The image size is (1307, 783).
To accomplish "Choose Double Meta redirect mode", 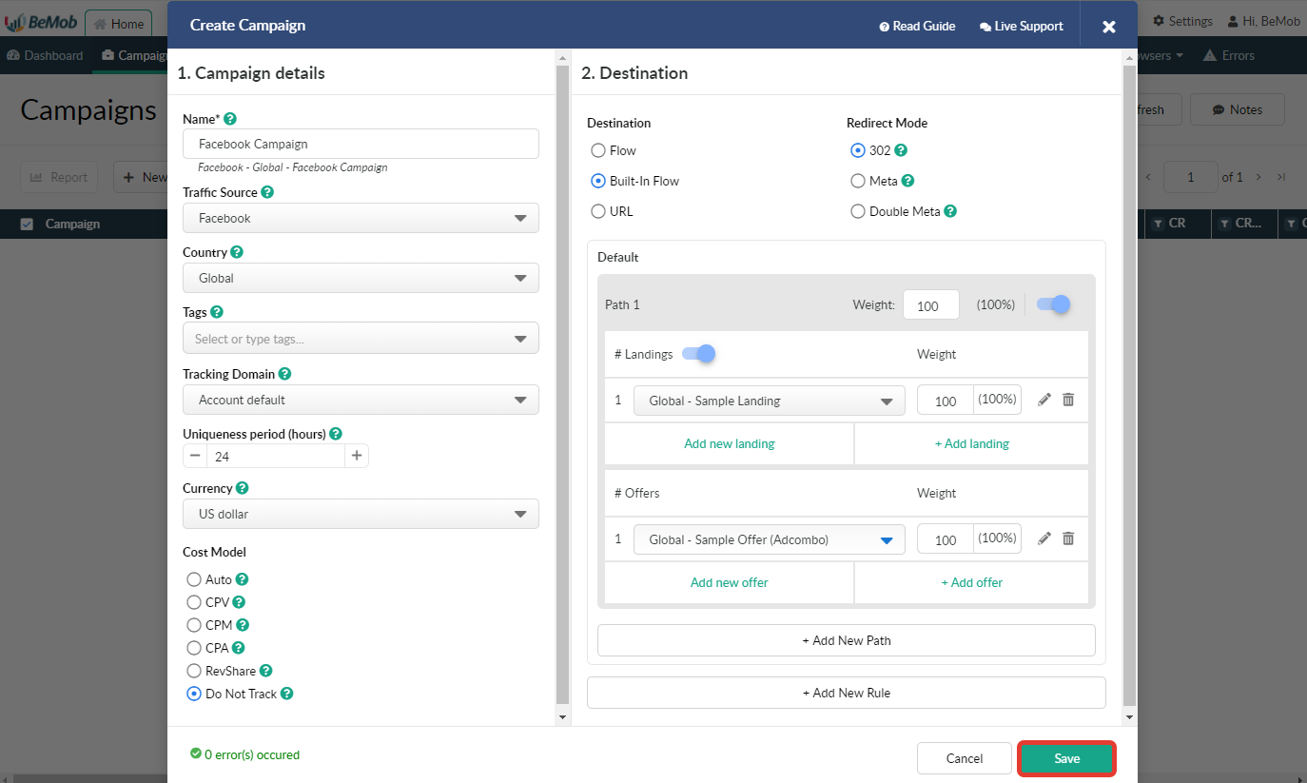I will tap(858, 211).
